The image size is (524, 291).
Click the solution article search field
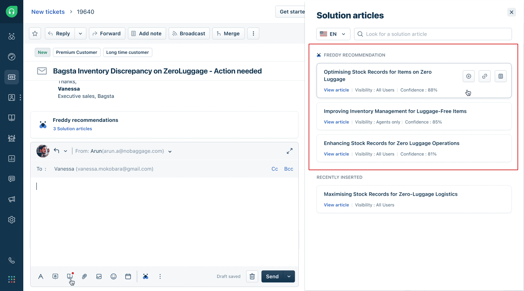(x=433, y=34)
